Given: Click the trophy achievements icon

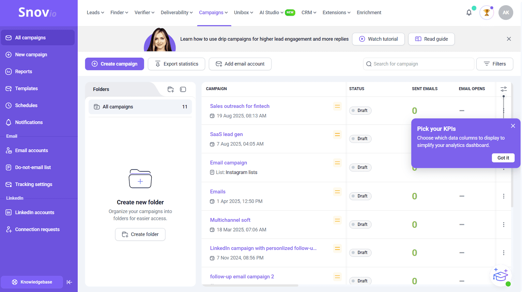Looking at the screenshot, I should [486, 13].
